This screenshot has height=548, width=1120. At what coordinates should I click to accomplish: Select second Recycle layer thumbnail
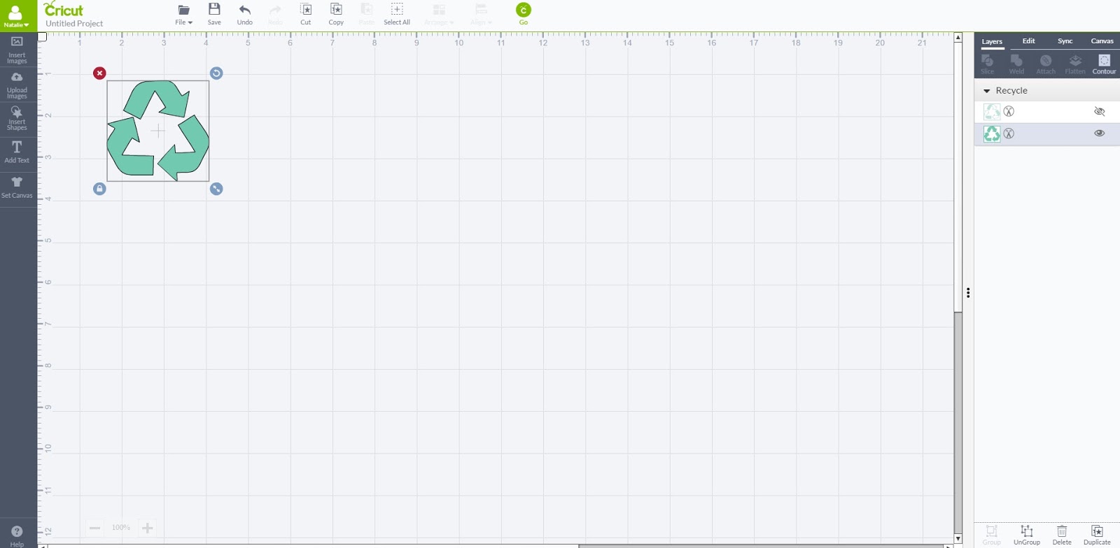(x=992, y=134)
